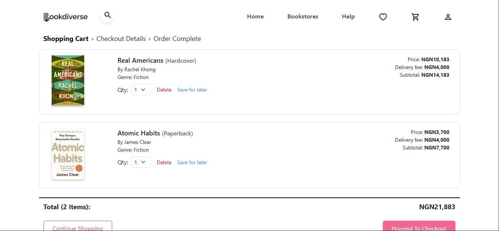
Task: Open the user account icon
Action: pyautogui.click(x=448, y=17)
